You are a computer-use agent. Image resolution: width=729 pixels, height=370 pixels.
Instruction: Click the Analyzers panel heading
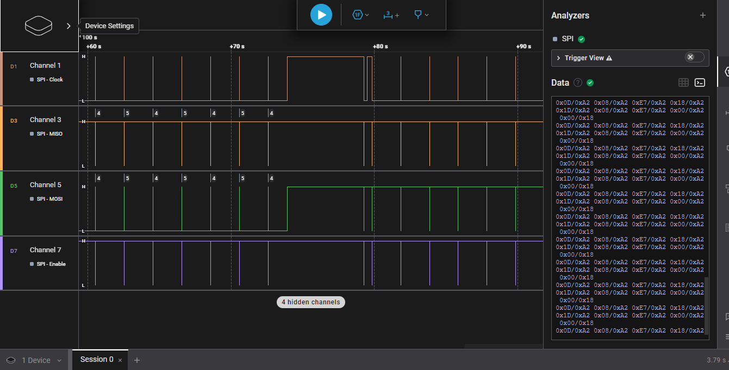tap(570, 15)
